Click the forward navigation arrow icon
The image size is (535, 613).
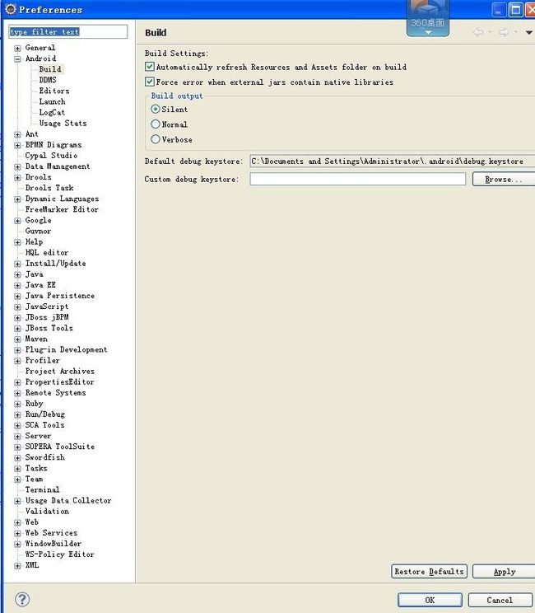coord(504,32)
